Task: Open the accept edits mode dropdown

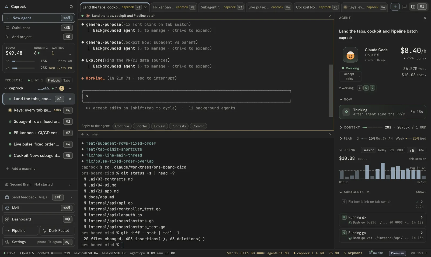Action: coord(350,77)
